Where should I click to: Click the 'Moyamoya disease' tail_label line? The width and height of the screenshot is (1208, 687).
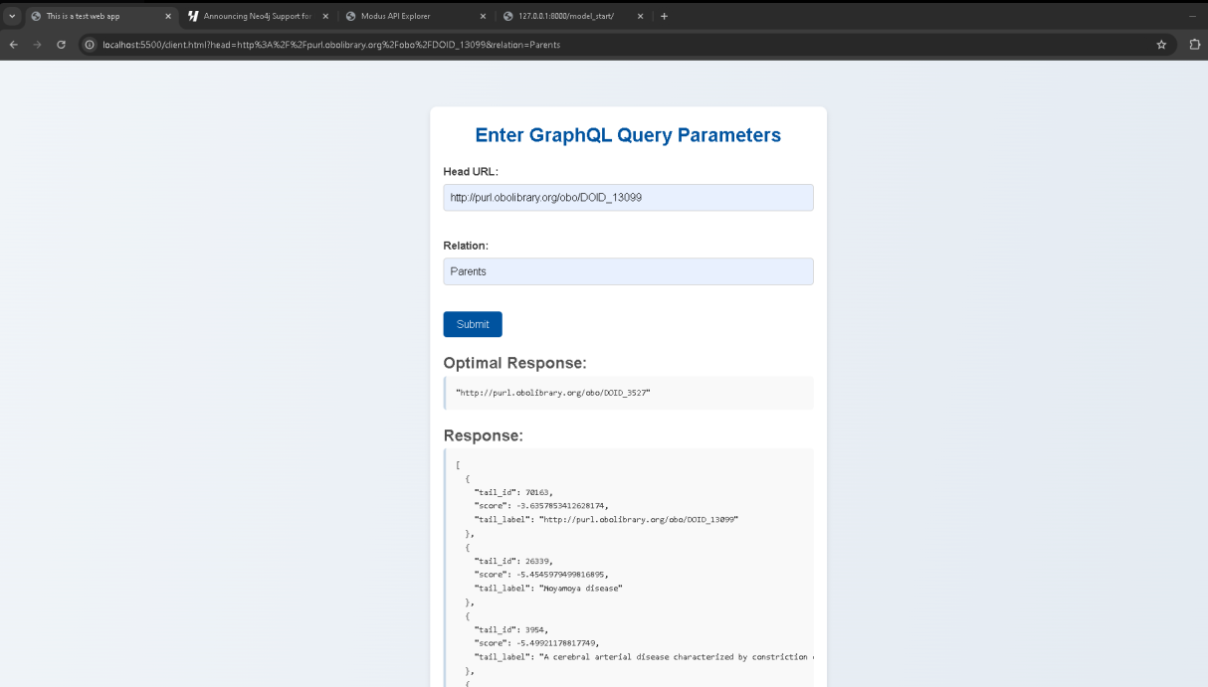(548, 589)
